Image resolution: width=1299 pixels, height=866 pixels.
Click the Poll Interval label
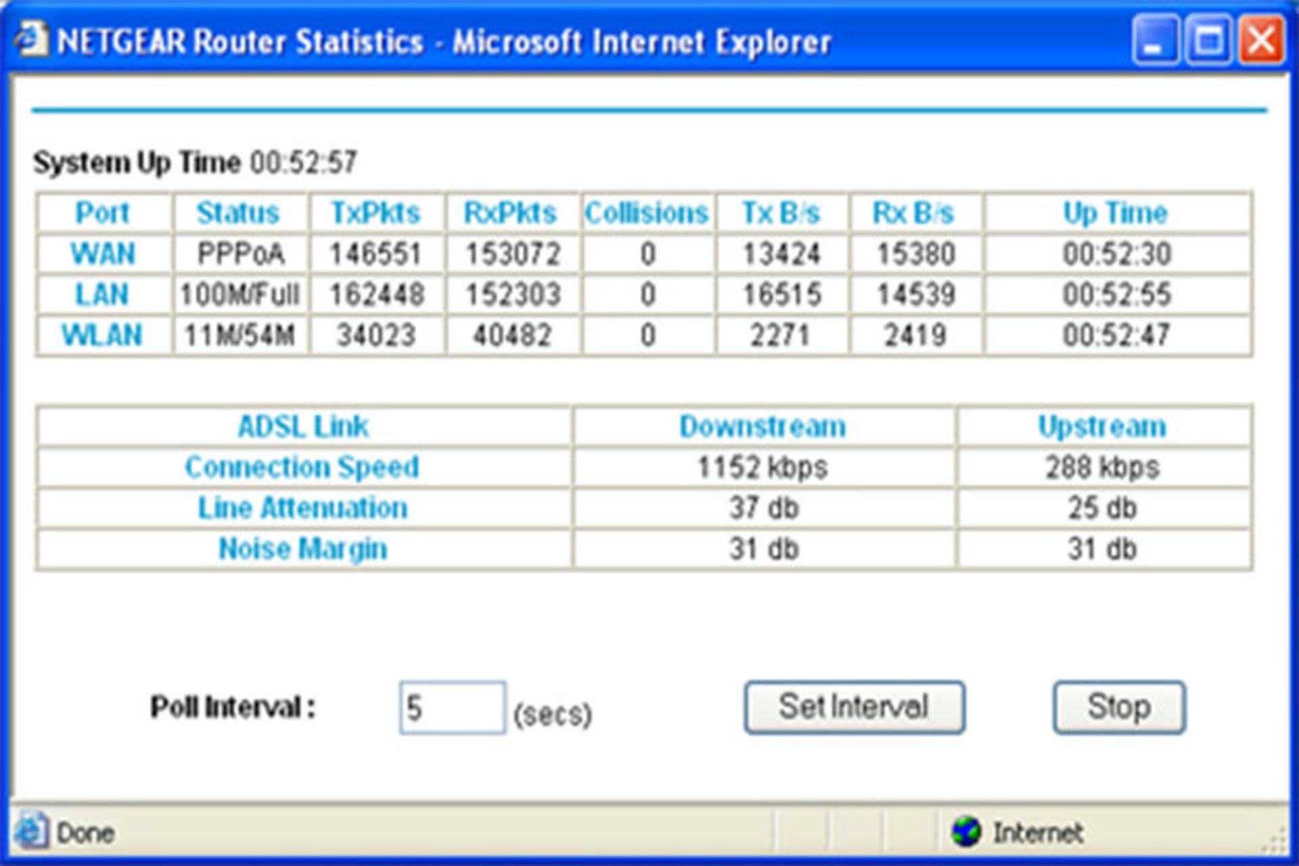(233, 708)
